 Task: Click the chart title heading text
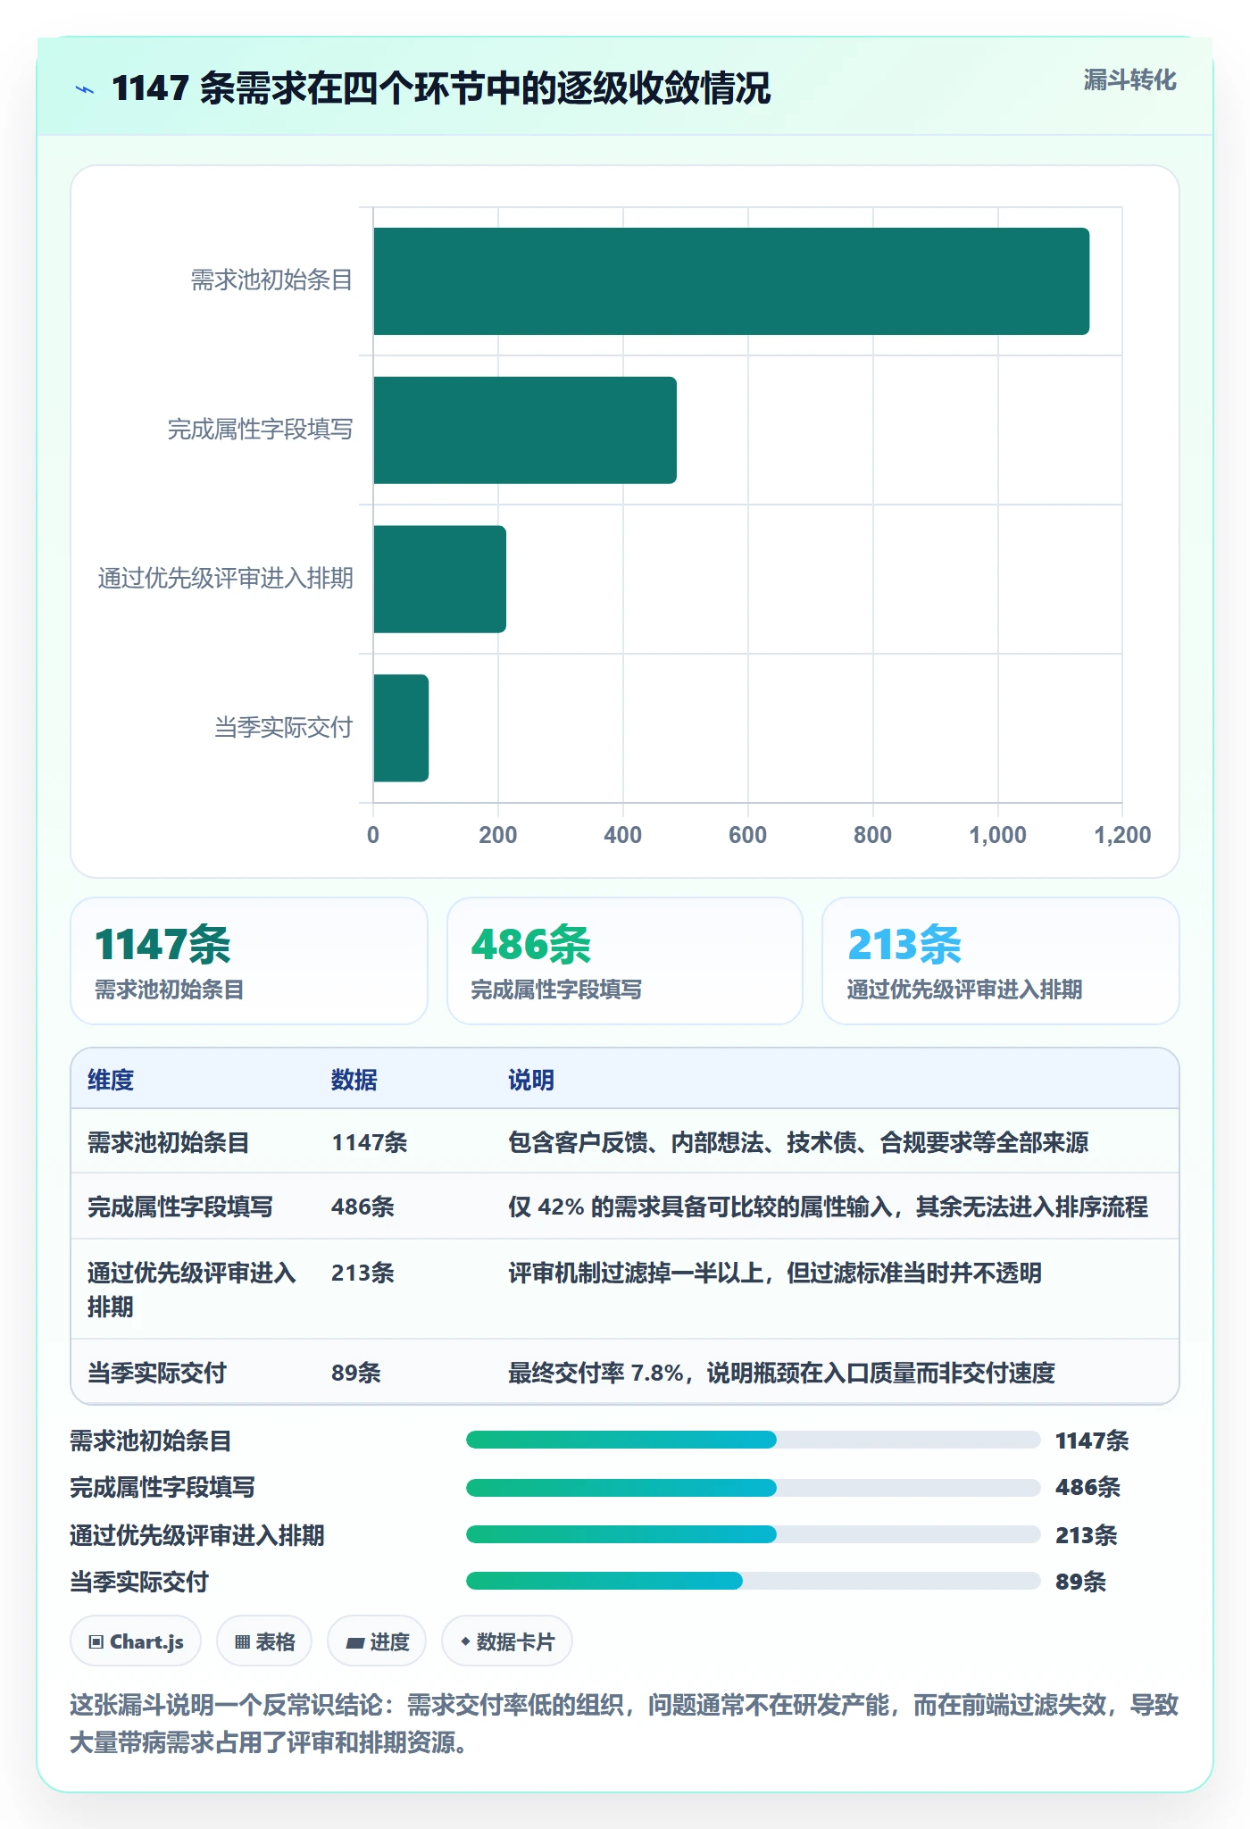tap(441, 88)
